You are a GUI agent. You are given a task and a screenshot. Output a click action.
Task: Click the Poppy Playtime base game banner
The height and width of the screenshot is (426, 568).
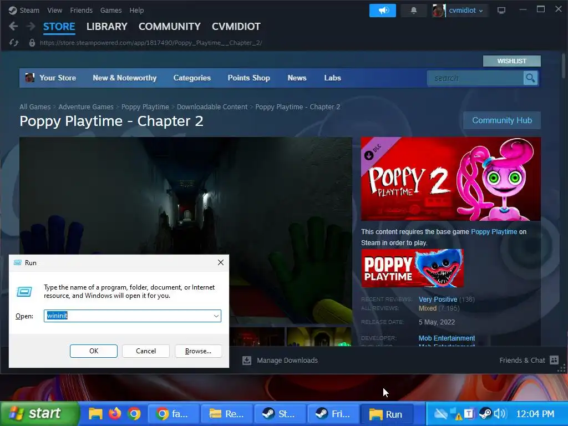pyautogui.click(x=412, y=268)
